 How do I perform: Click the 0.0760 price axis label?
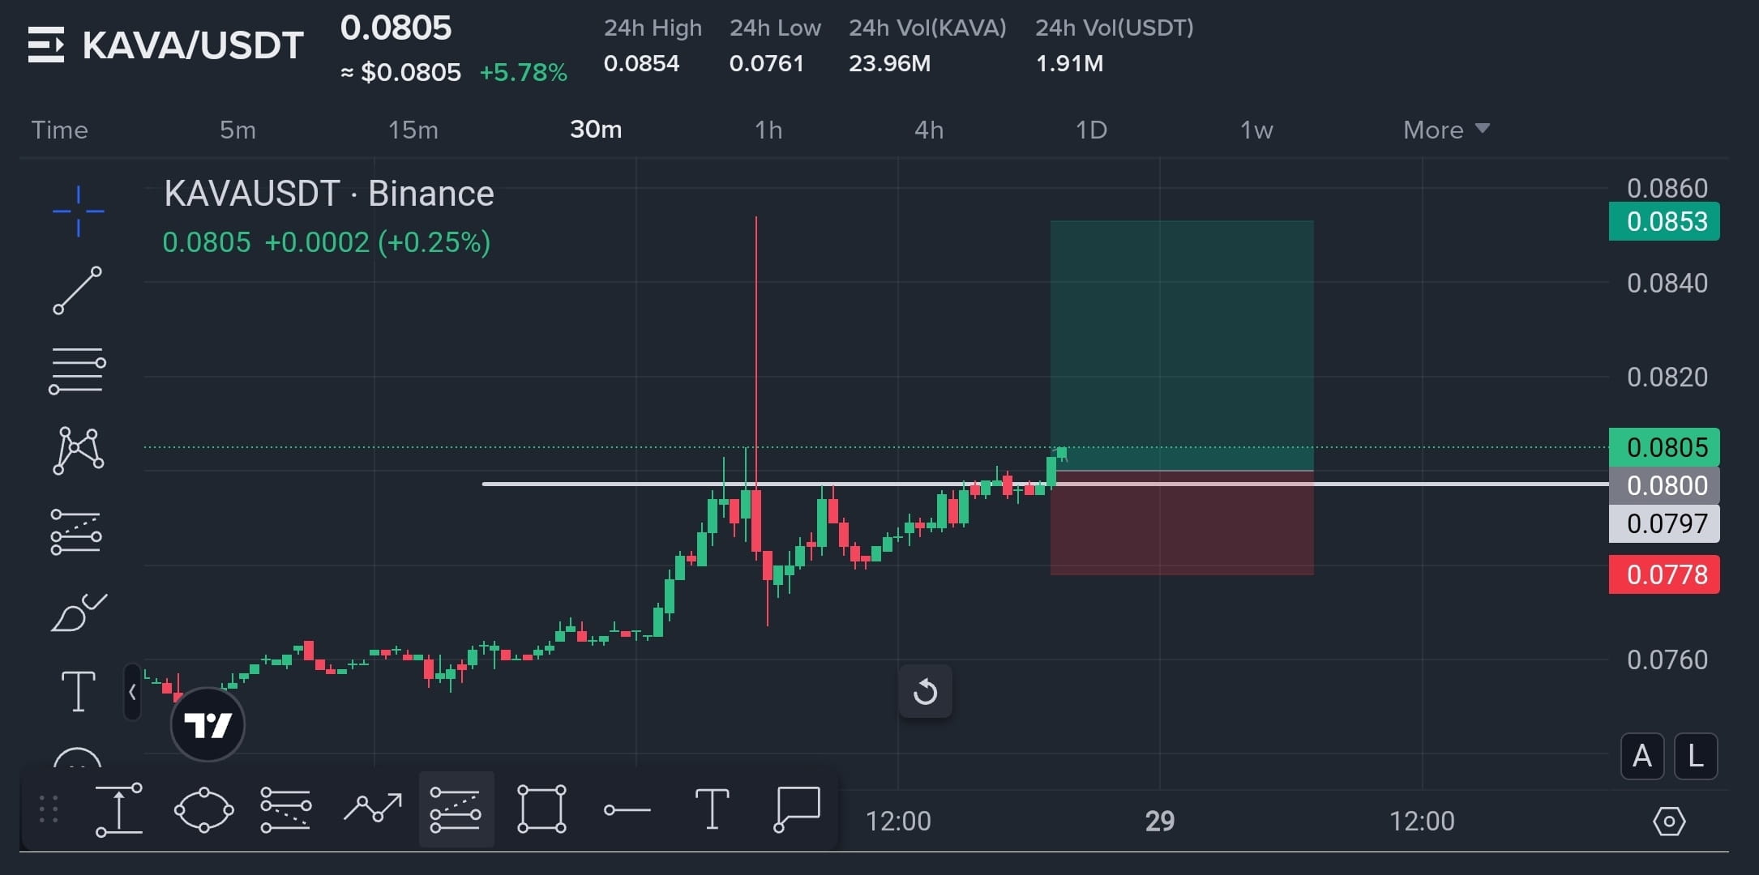1667,659
